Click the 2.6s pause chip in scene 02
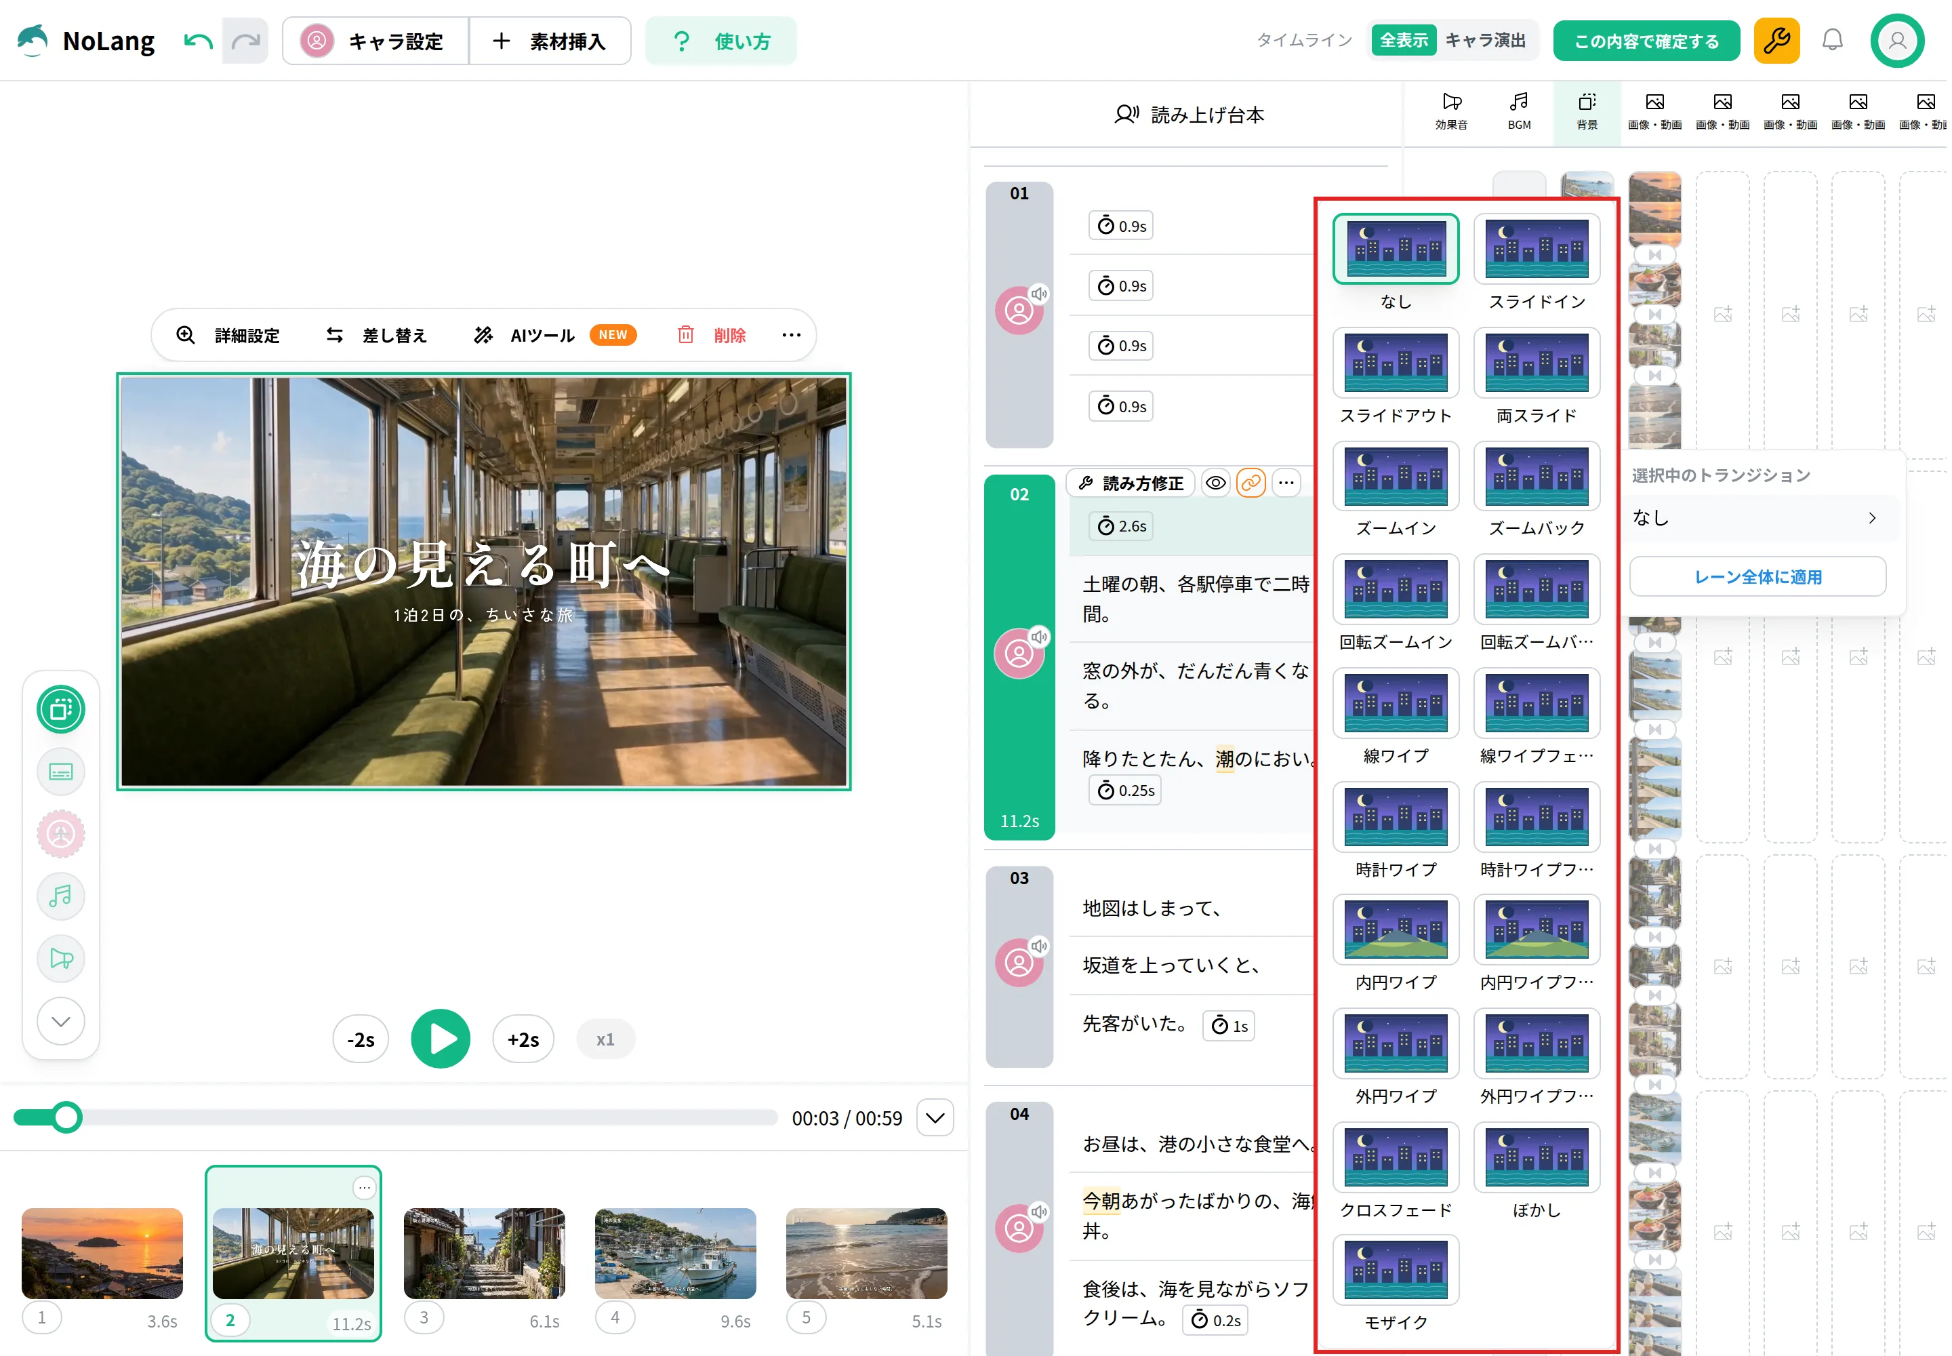1952x1356 pixels. click(x=1121, y=526)
